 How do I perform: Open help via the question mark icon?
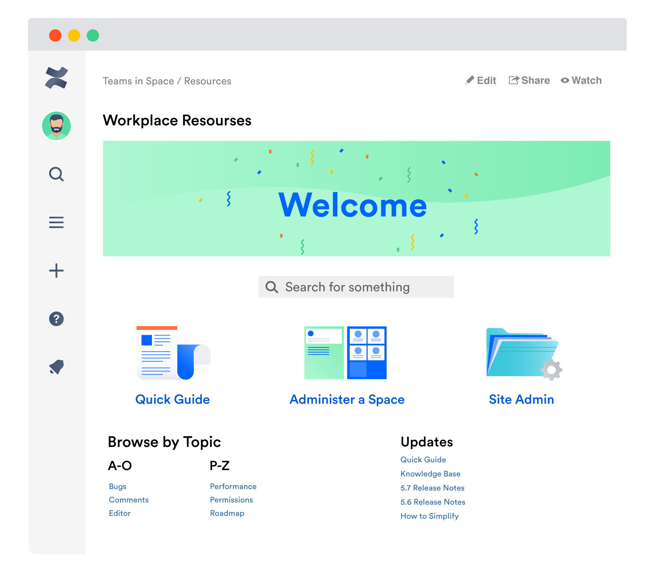[56, 319]
